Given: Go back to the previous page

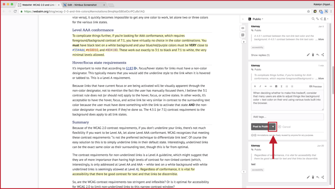Looking at the screenshot, I should [x=4, y=11].
